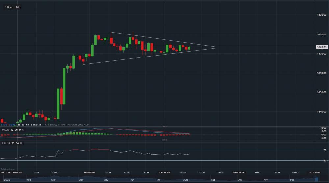Click the Mon 9 Jan date label
The image size is (329, 183).
pyautogui.click(x=89, y=172)
